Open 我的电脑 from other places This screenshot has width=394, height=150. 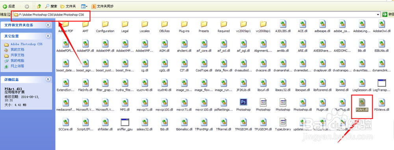(x=17, y=61)
